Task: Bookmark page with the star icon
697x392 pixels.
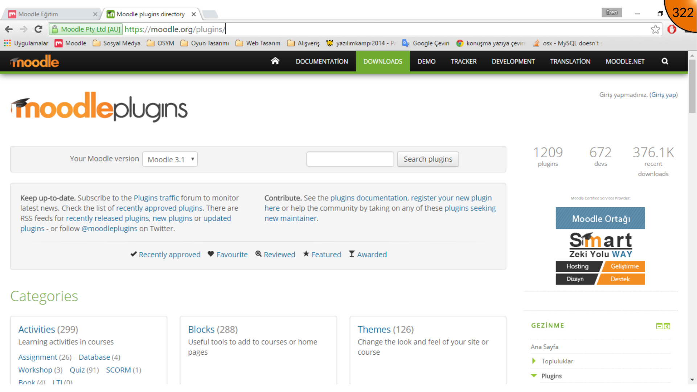Action: click(655, 29)
